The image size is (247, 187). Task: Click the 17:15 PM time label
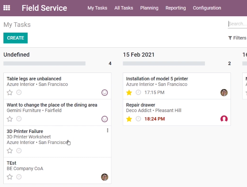pos(154,92)
